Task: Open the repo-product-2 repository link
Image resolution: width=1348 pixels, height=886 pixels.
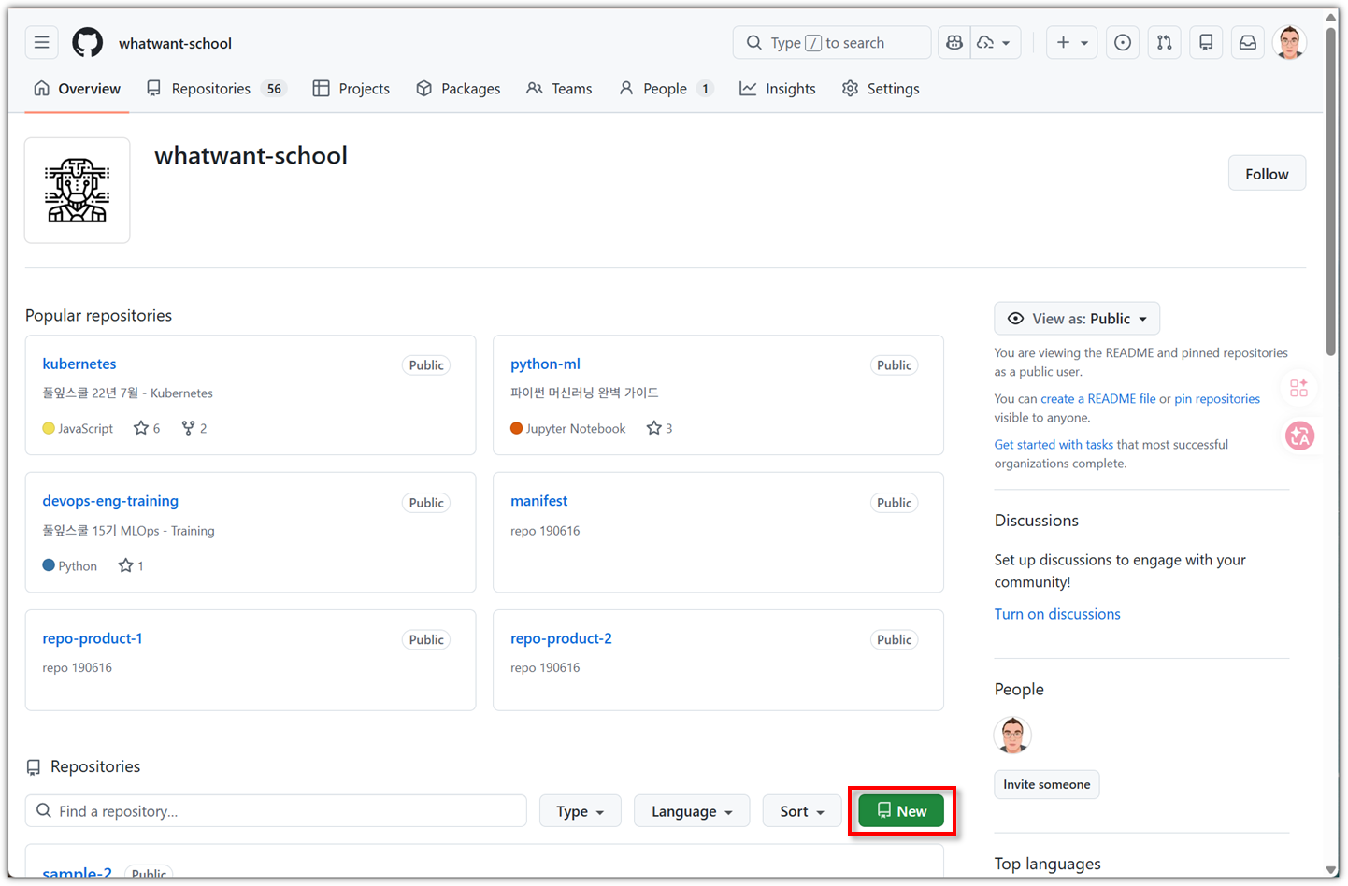Action: 561,638
